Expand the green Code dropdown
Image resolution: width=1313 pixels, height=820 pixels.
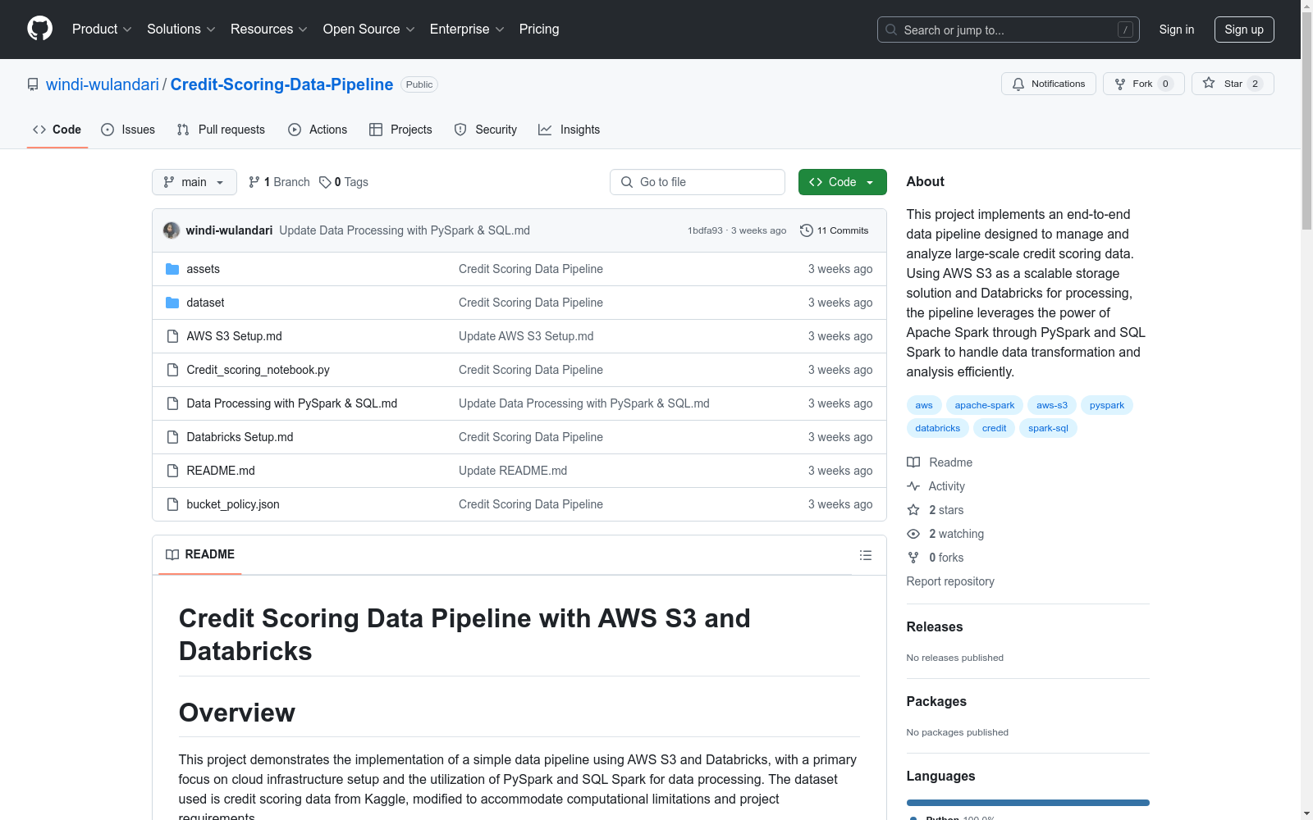click(x=842, y=181)
